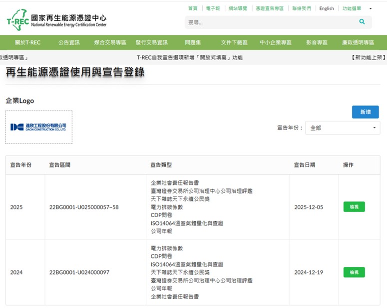The width and height of the screenshot is (387, 308).
Task: Click the blue 新增 button
Action: tap(365, 112)
